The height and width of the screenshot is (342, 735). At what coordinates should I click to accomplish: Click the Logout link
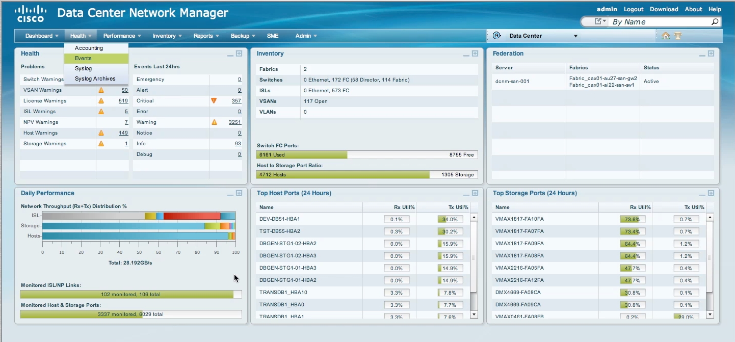point(634,9)
